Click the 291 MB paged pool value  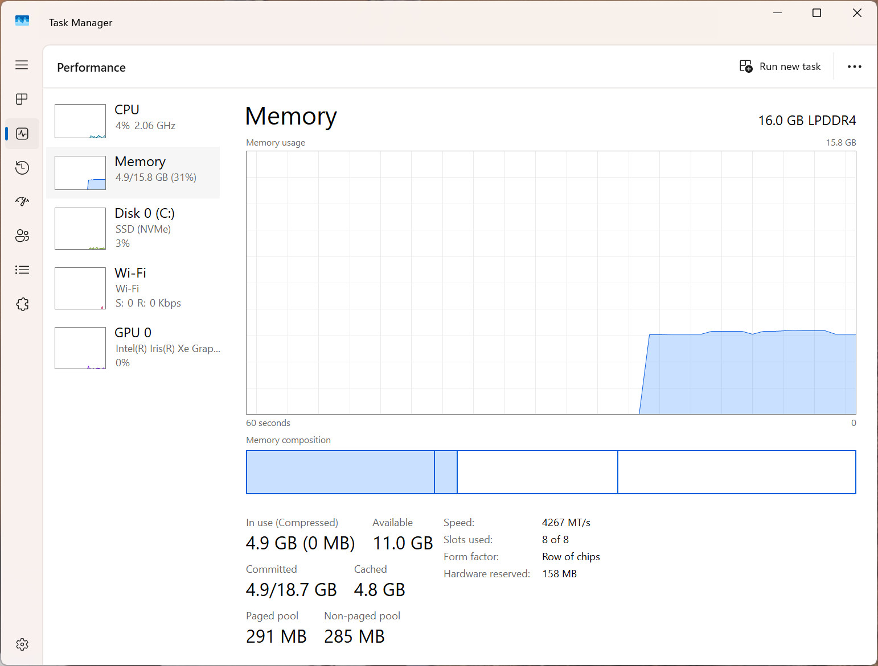(276, 636)
